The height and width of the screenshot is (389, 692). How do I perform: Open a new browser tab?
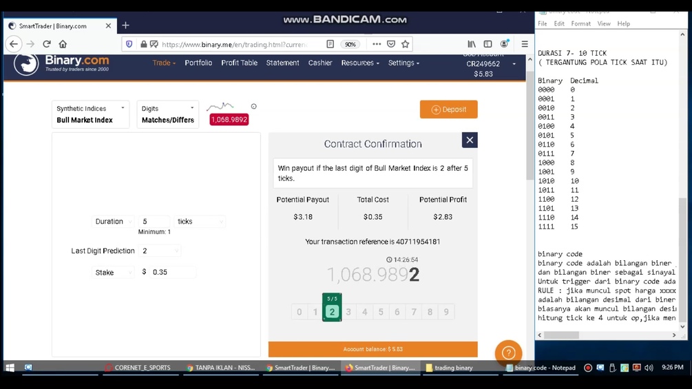tap(125, 25)
